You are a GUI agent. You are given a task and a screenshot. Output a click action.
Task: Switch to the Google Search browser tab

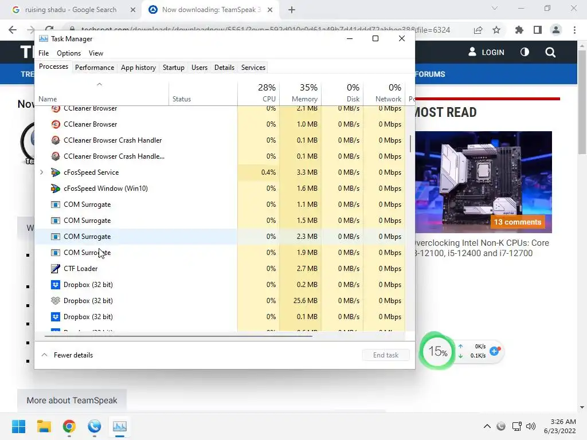click(x=71, y=10)
